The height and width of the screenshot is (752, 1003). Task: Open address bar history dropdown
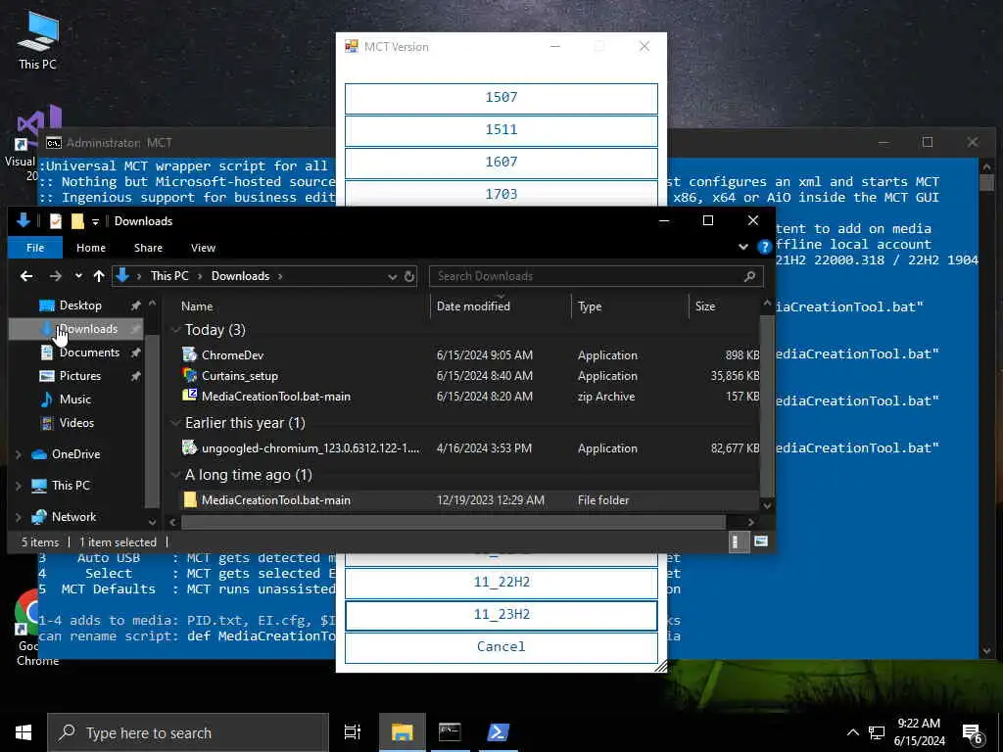pos(392,277)
